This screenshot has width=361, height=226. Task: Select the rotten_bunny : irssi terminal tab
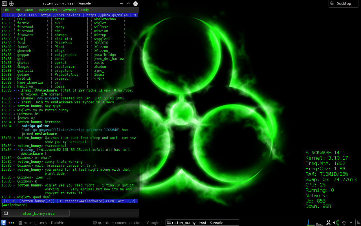tap(36, 213)
